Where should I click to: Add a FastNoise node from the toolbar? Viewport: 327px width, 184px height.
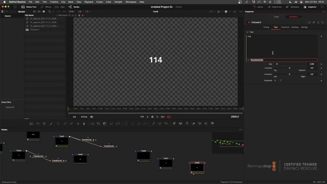click(38, 124)
